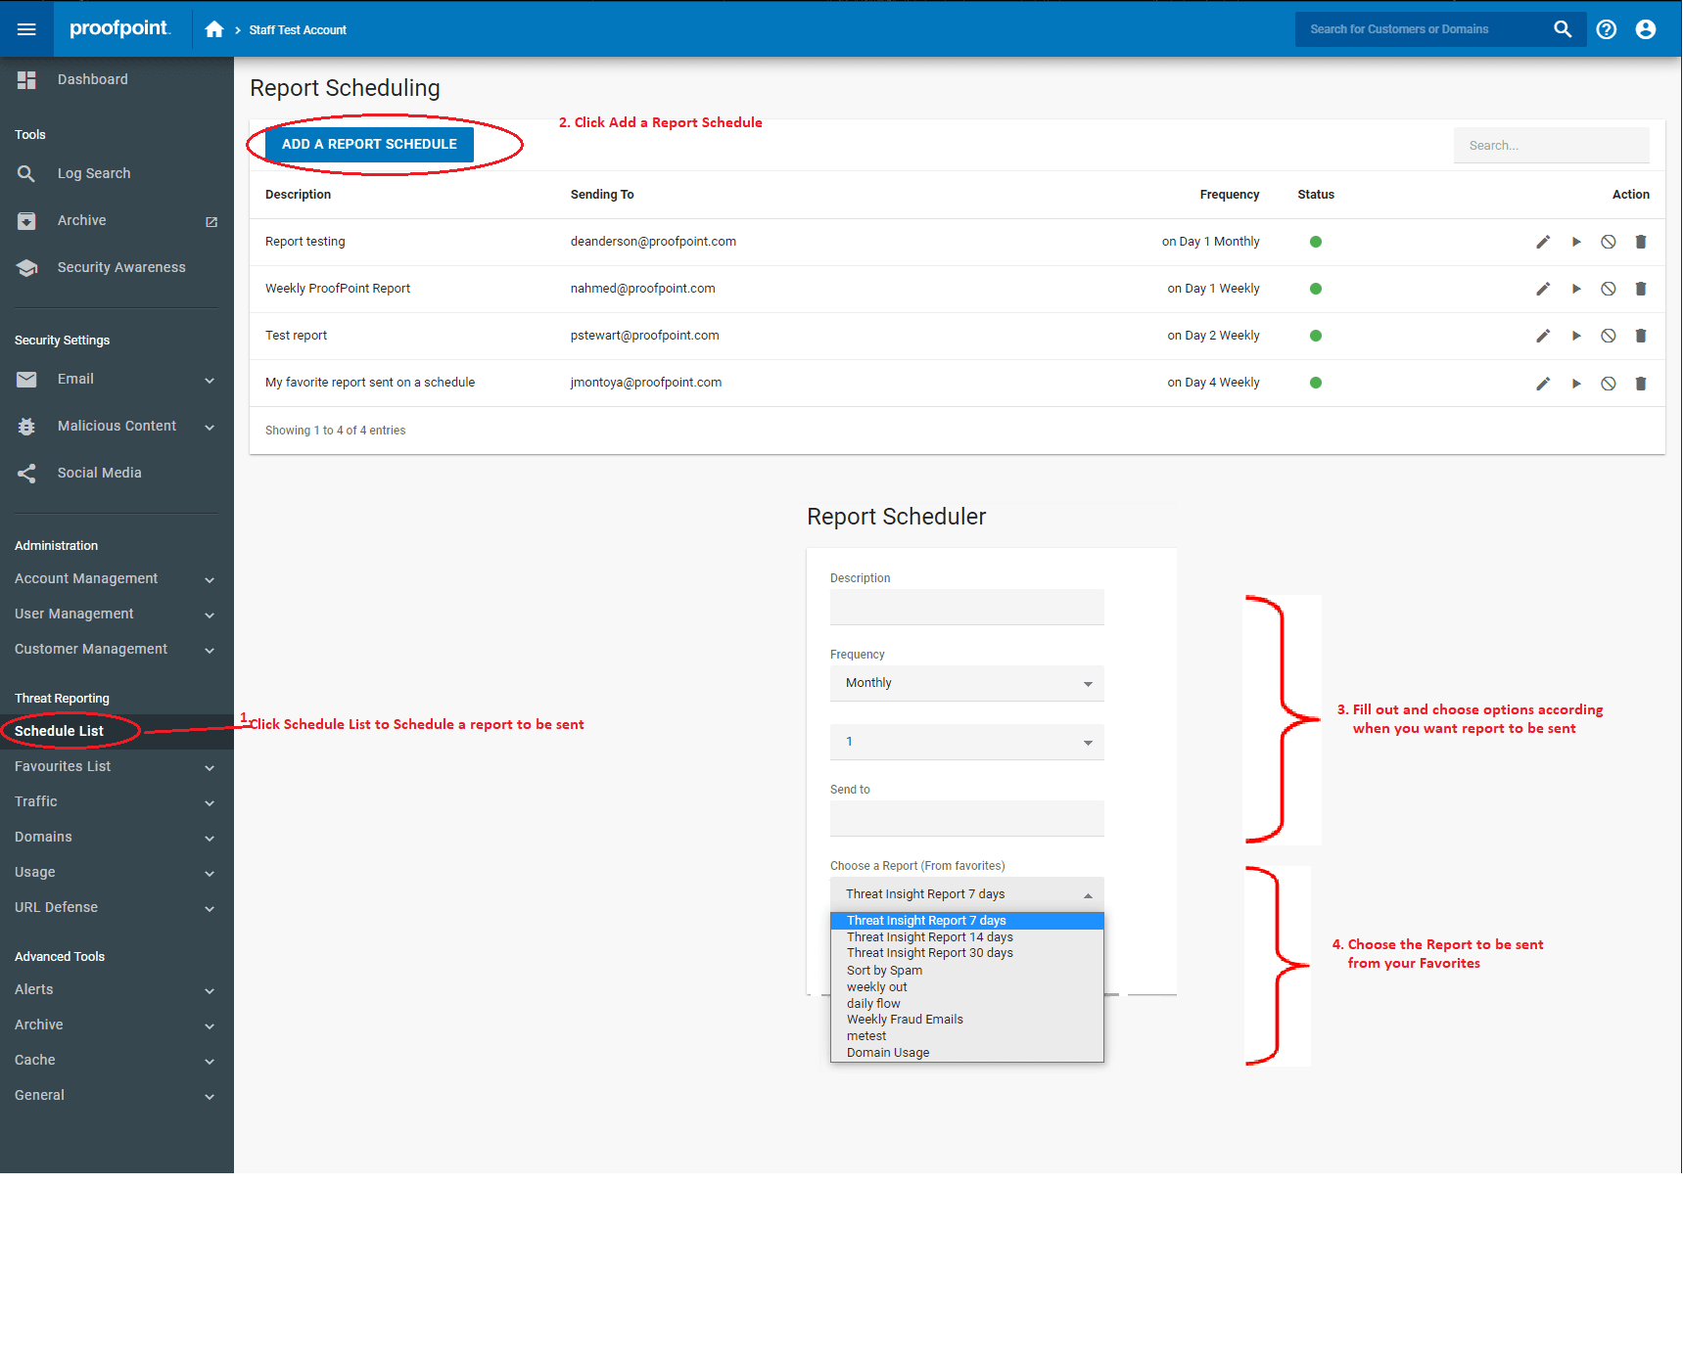Open the Archive tool in sidebar
Screen dimensions: 1683x1366
click(x=81, y=220)
